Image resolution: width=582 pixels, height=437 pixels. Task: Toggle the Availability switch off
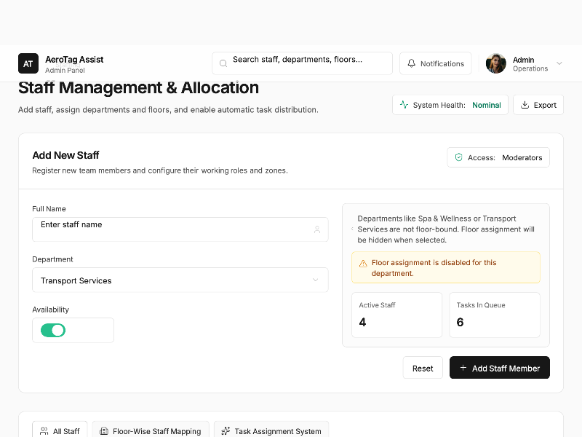(53, 331)
